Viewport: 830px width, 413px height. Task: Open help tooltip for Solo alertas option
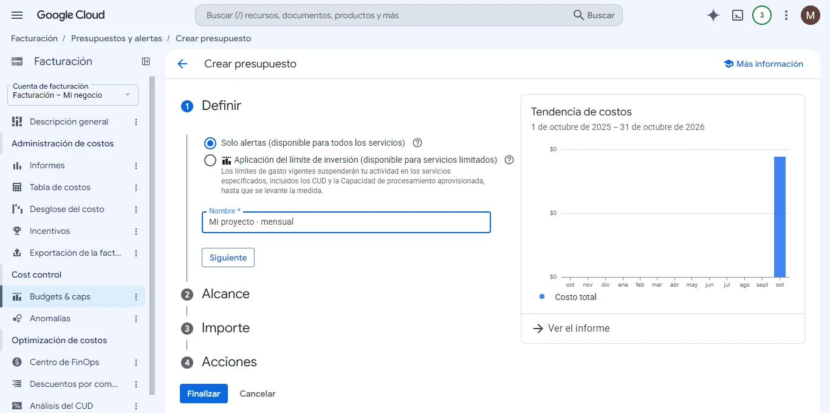417,143
